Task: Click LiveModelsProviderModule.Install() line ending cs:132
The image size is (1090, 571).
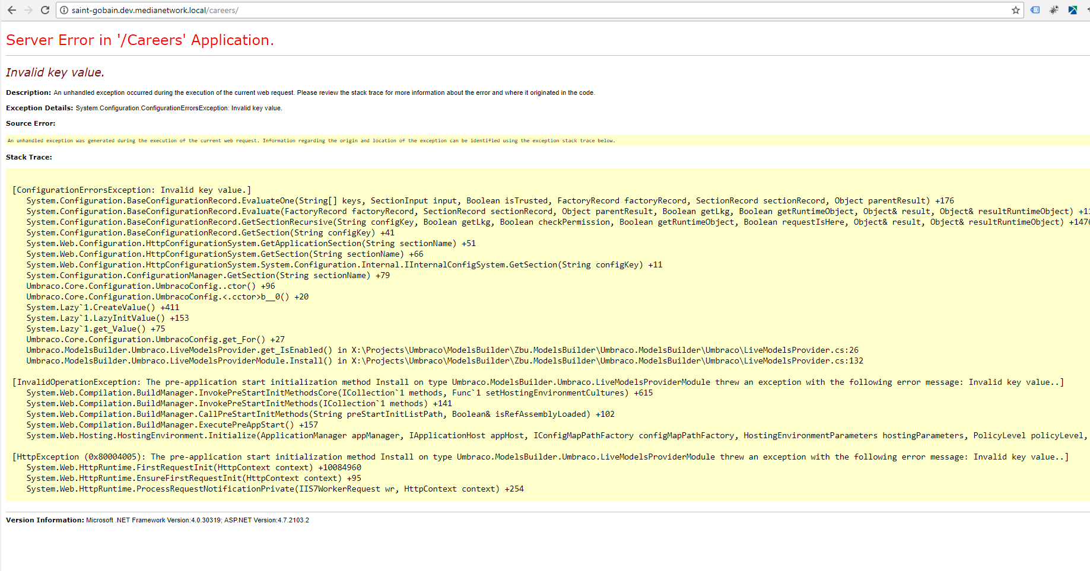Action: coord(444,361)
